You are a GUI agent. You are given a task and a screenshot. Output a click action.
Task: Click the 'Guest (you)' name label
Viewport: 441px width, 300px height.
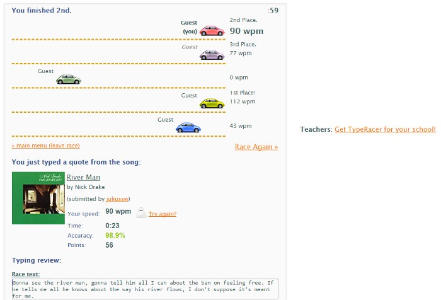click(189, 27)
